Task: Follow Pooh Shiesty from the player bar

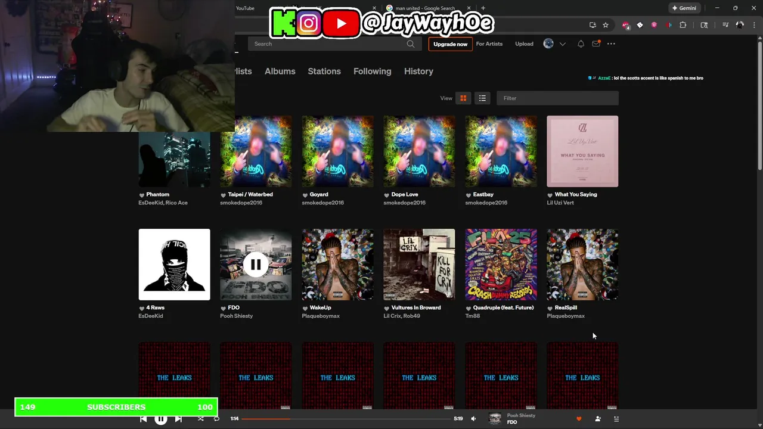Action: pyautogui.click(x=598, y=419)
